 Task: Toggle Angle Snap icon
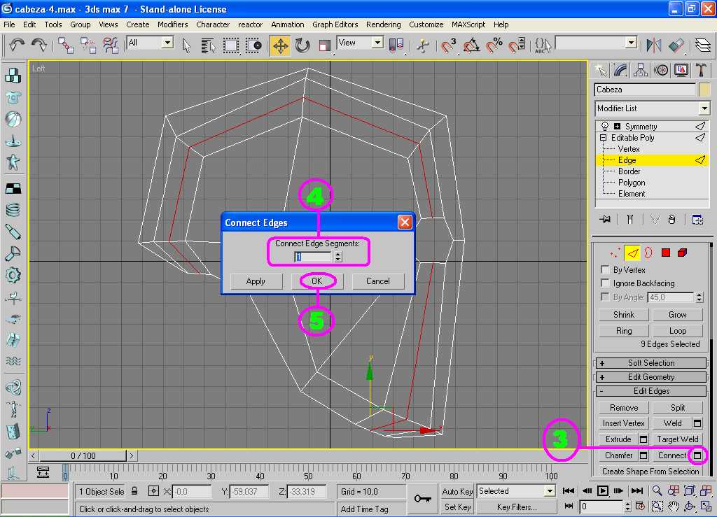click(x=471, y=45)
